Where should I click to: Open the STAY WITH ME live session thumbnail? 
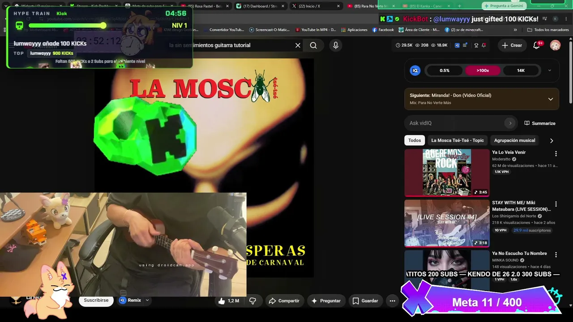[x=447, y=223]
